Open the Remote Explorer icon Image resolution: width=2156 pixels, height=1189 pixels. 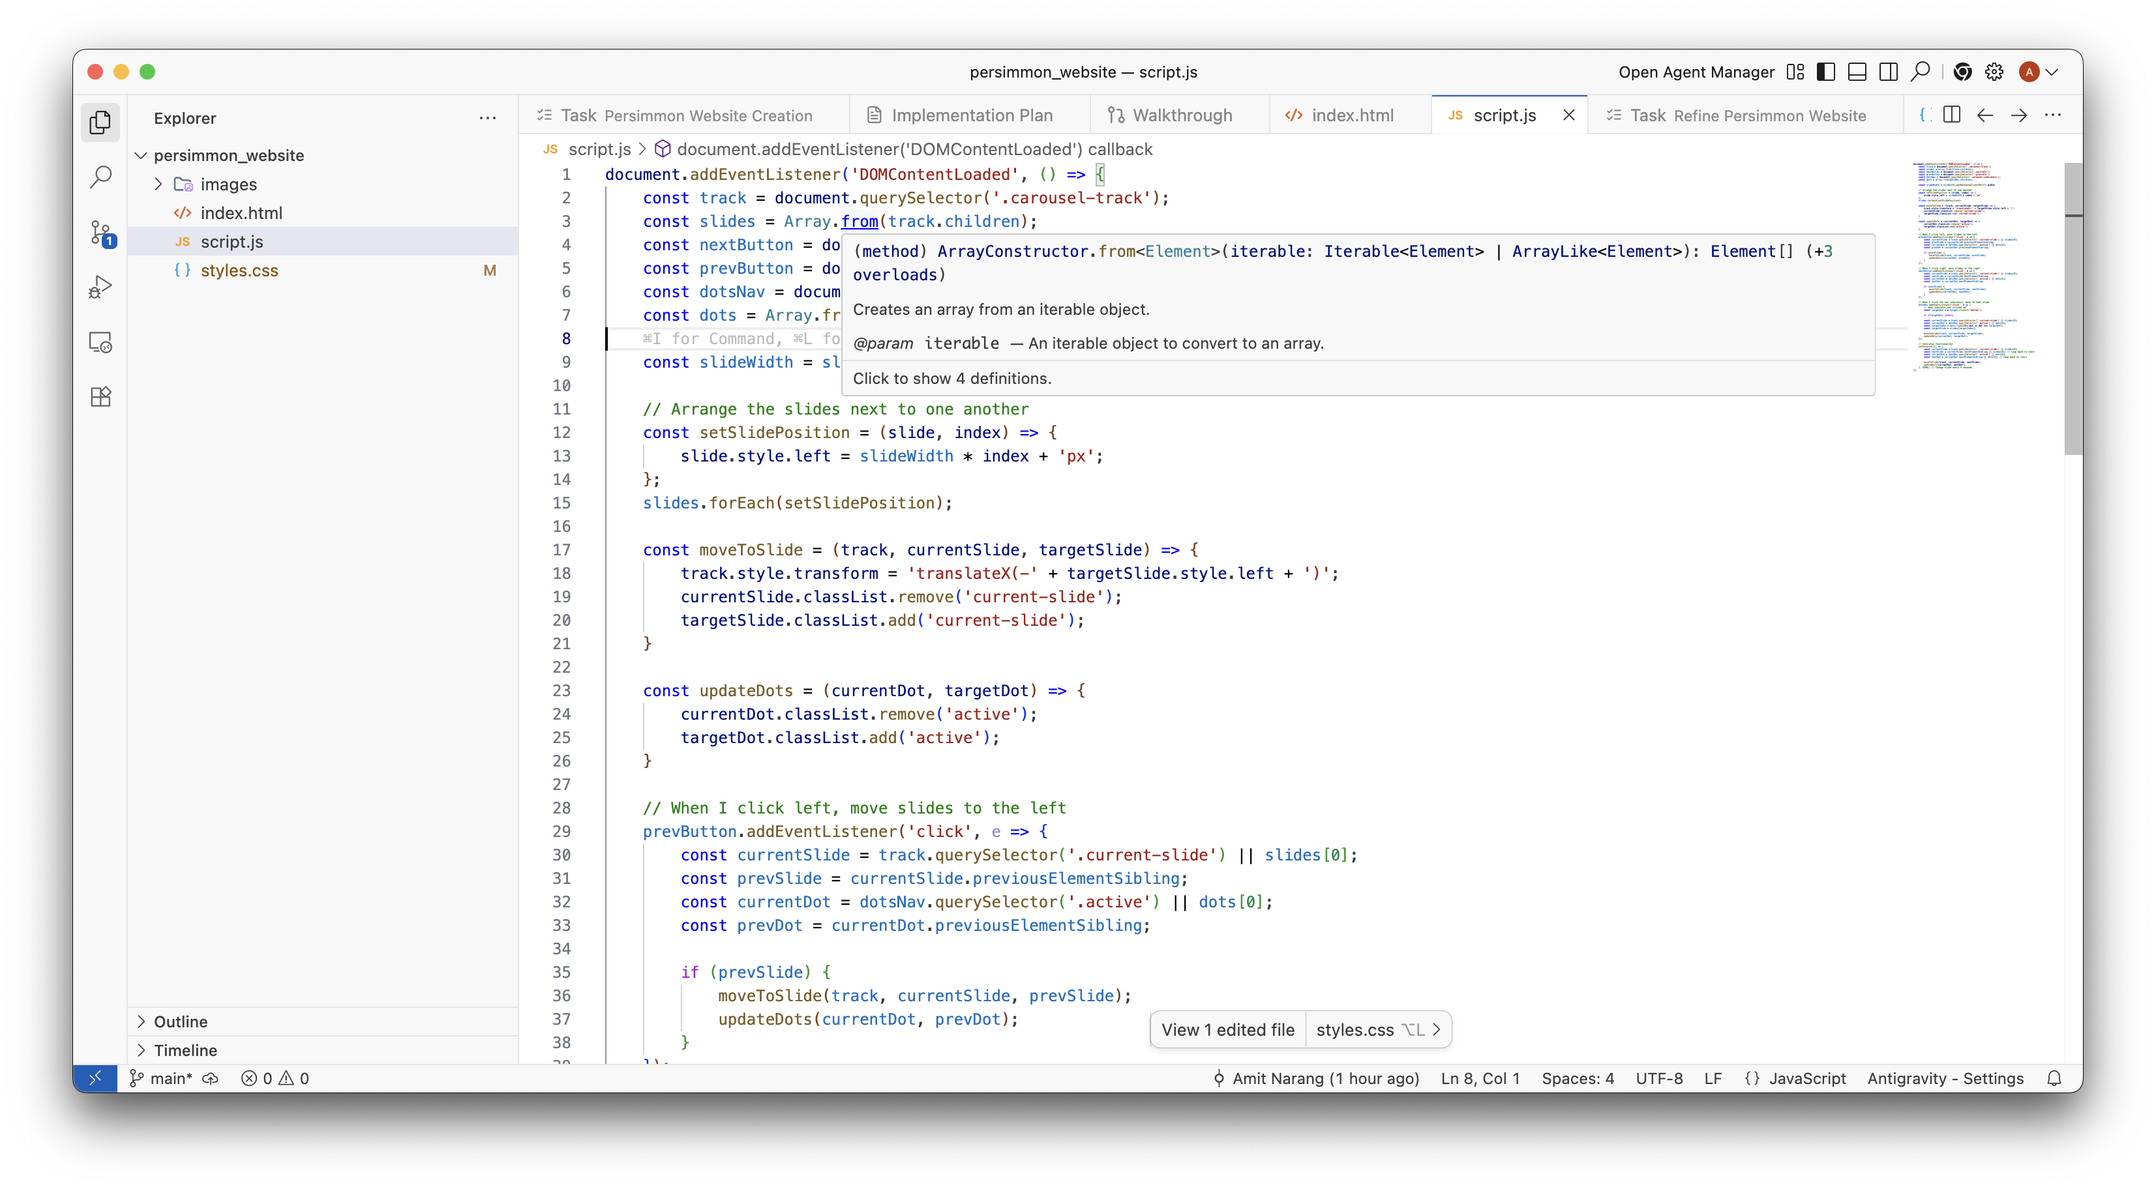click(x=100, y=342)
